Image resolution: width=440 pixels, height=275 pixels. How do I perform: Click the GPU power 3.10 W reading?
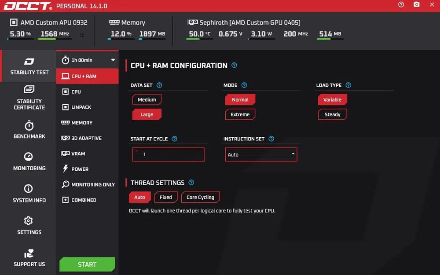pyautogui.click(x=261, y=34)
